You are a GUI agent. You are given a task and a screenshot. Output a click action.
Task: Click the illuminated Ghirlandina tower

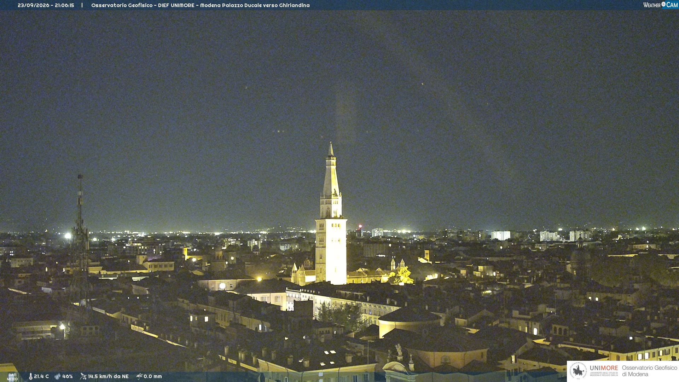(x=331, y=216)
